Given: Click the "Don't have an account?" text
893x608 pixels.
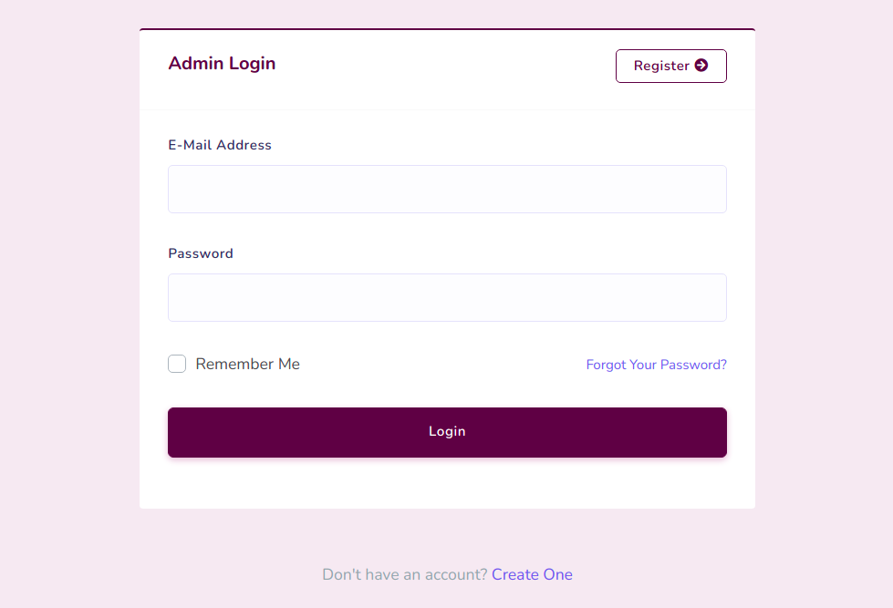Looking at the screenshot, I should (x=405, y=574).
